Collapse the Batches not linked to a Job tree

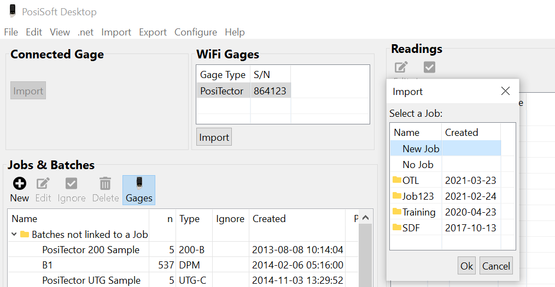pyautogui.click(x=14, y=235)
